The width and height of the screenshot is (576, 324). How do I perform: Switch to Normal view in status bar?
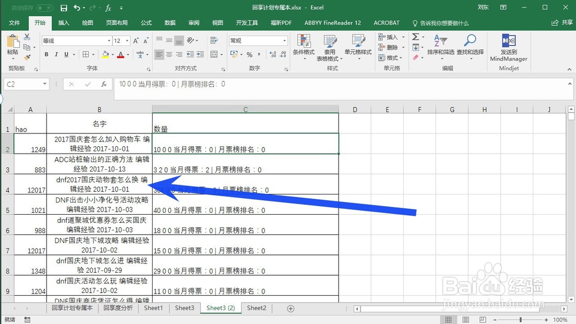point(449,319)
